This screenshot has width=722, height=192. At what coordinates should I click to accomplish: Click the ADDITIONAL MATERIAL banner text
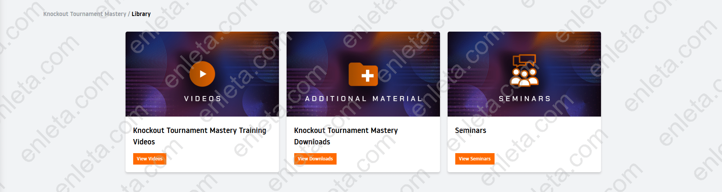(363, 99)
